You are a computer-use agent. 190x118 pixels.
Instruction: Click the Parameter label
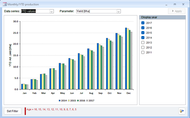coord(67,11)
